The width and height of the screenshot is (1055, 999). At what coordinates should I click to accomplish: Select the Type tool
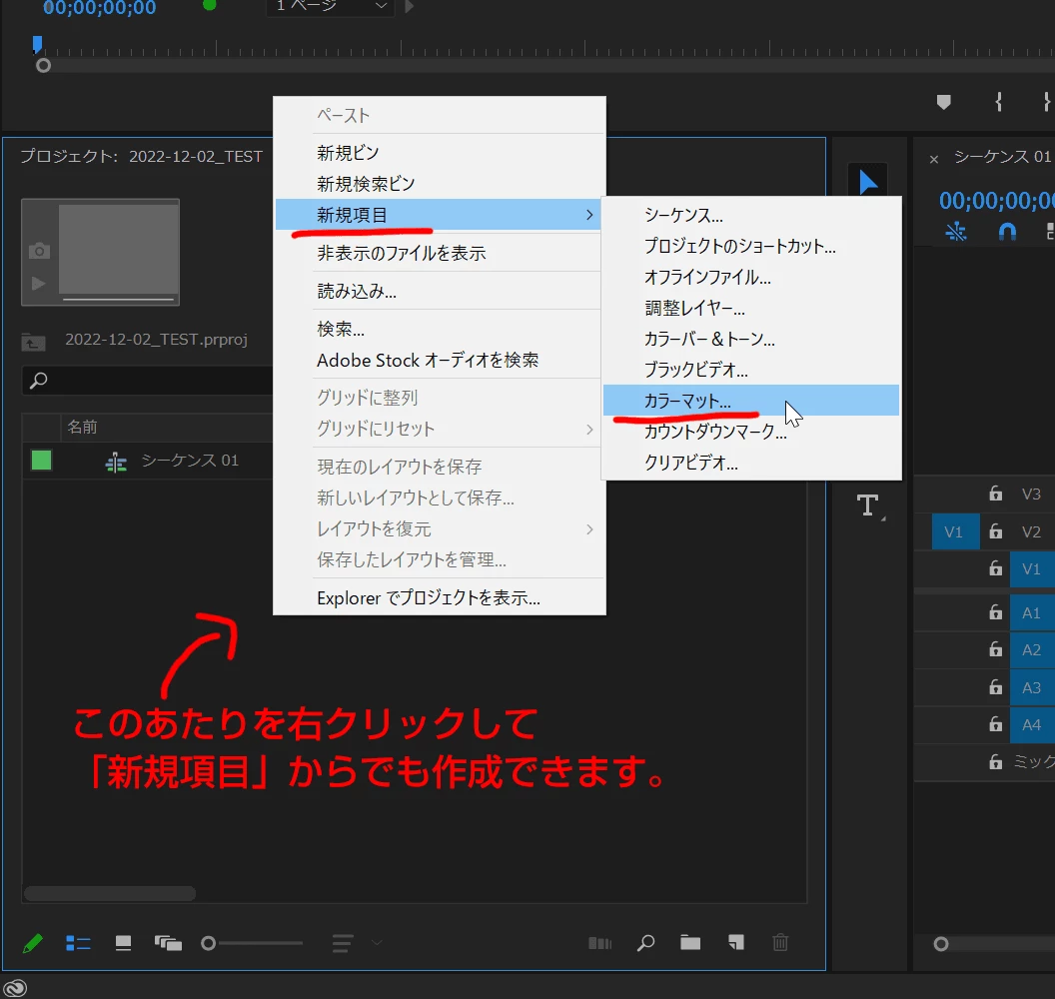click(868, 505)
